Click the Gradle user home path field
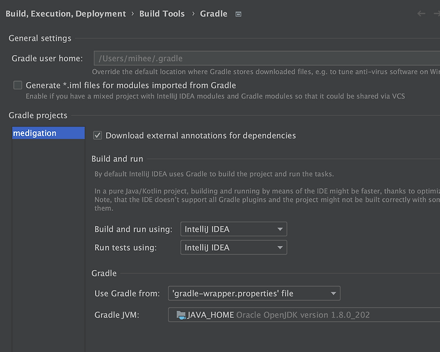Screen dimensions: 440x352 pyautogui.click(x=267, y=59)
